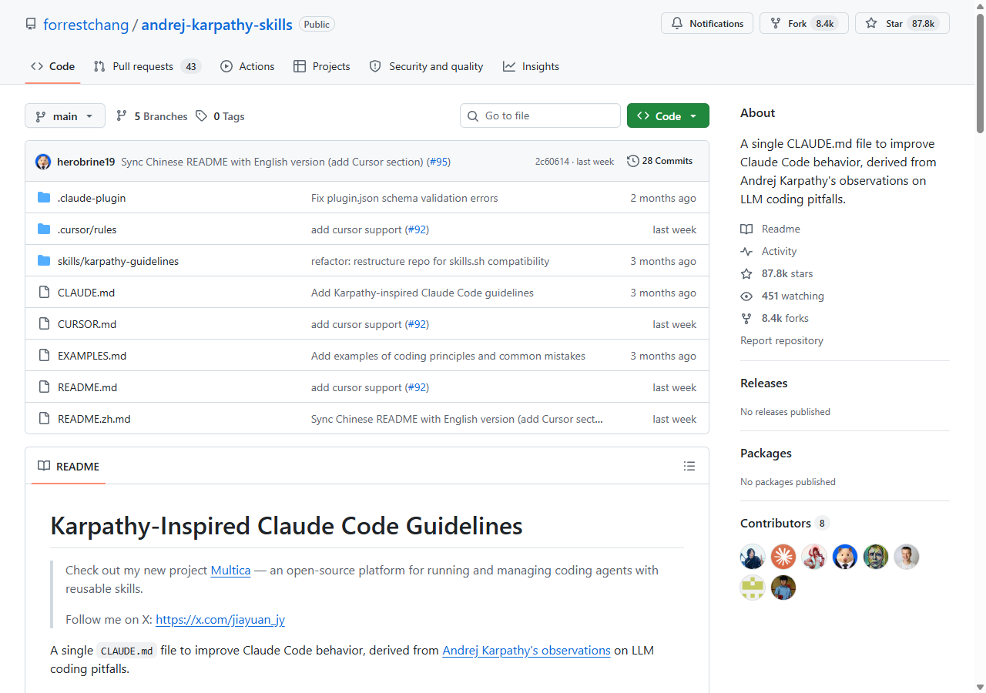
Task: Open commit "refactor: restructure repo for skills.sh compatibility"
Action: click(430, 261)
